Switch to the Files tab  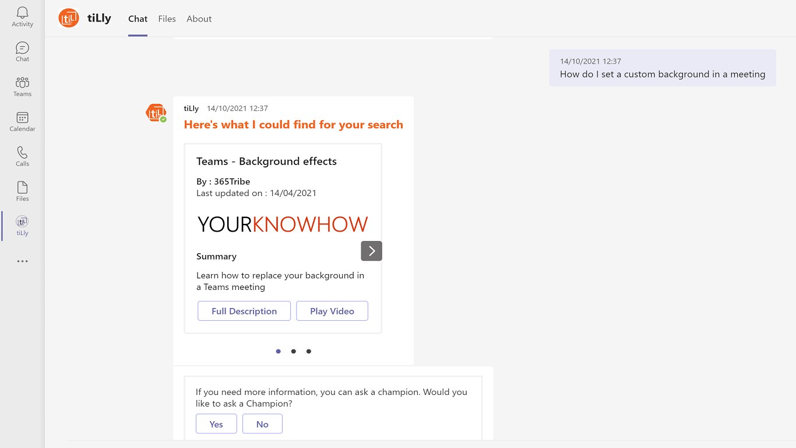(x=167, y=19)
